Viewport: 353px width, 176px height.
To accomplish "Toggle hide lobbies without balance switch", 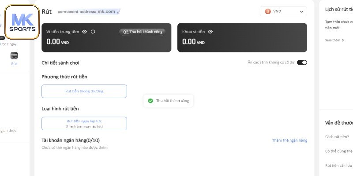I will point(302,62).
